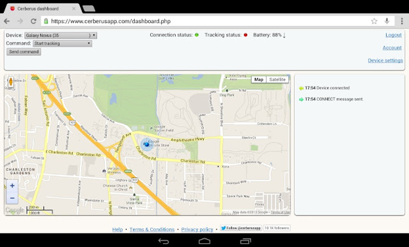Tap the Android home button
Image resolution: width=409 pixels, height=247 pixels.
pyautogui.click(x=204, y=241)
